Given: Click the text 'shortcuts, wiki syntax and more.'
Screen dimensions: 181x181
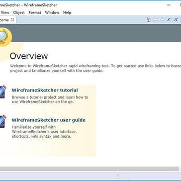Looking at the screenshot, I should click(42, 136).
